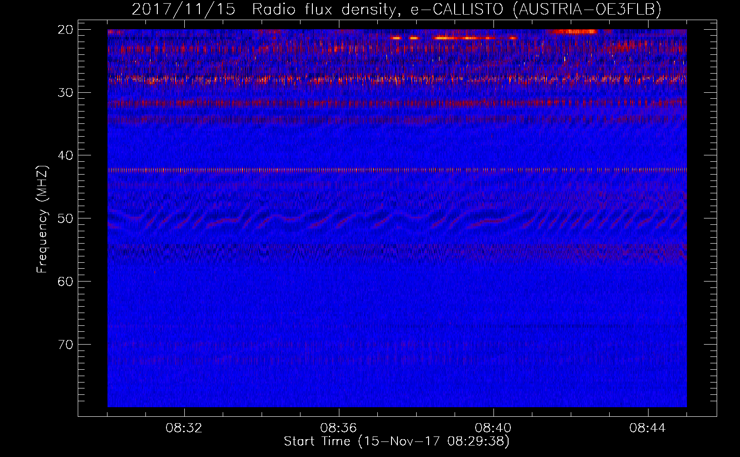Viewport: 740px width, 457px height.
Task: Click the '30' frequency axis label
Action: click(66, 93)
